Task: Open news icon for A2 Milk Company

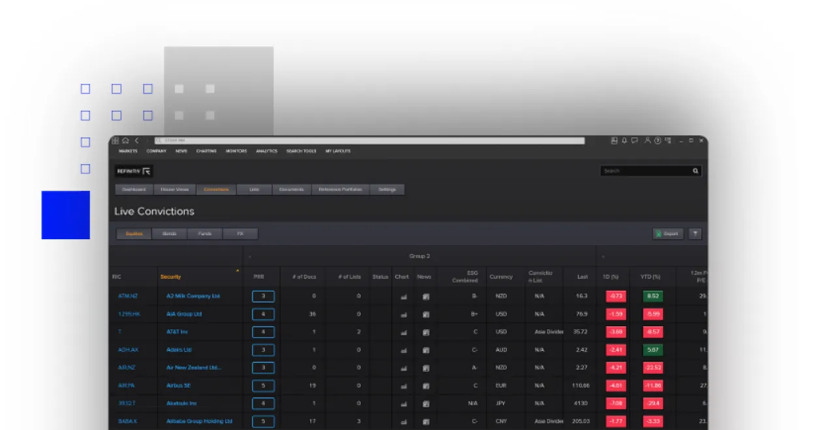Action: coord(426,297)
